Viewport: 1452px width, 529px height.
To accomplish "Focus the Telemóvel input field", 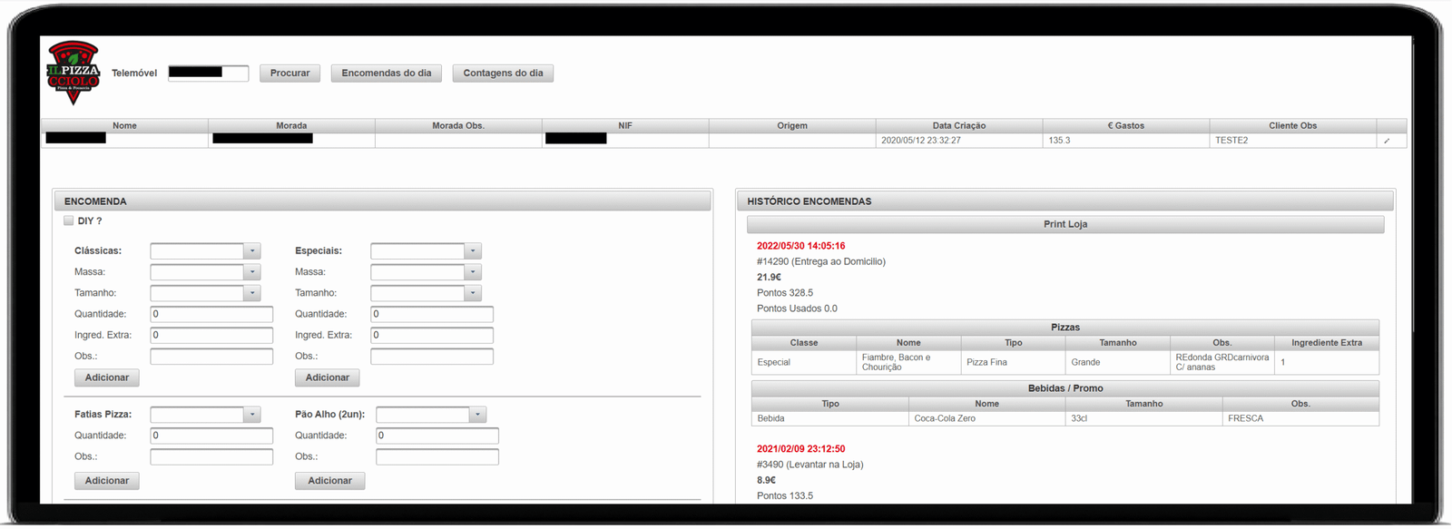I will tap(208, 73).
